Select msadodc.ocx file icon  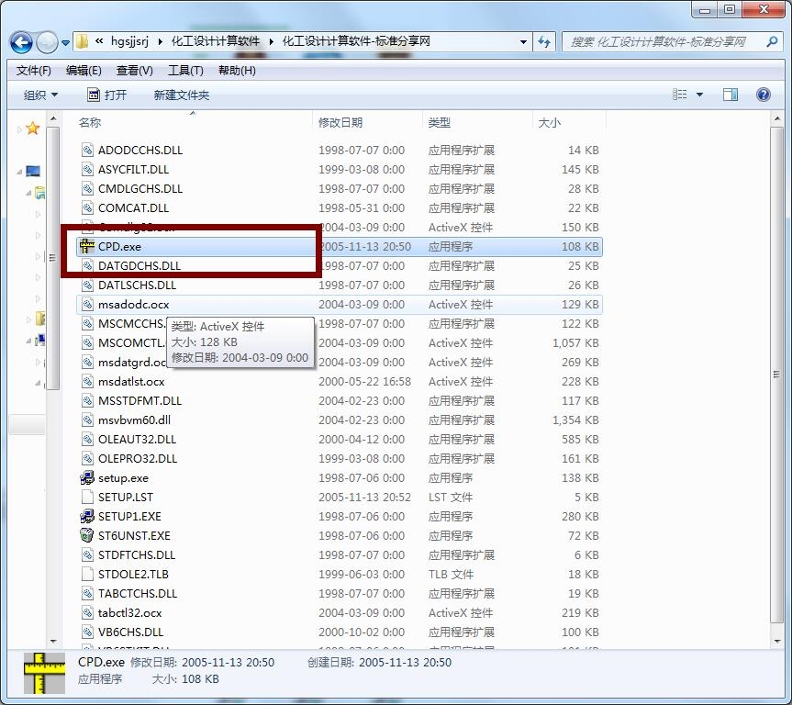coord(87,304)
